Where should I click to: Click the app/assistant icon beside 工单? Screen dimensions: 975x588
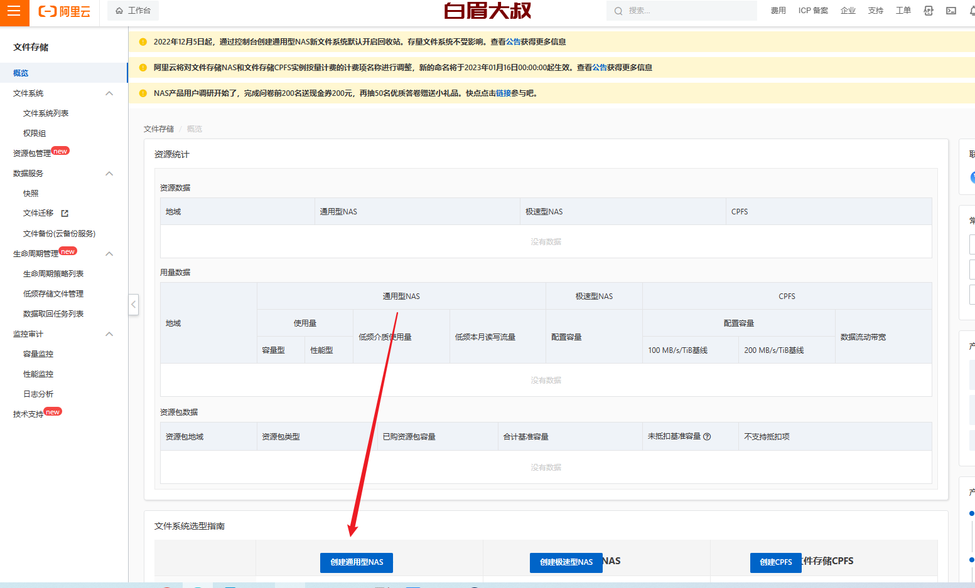point(929,11)
